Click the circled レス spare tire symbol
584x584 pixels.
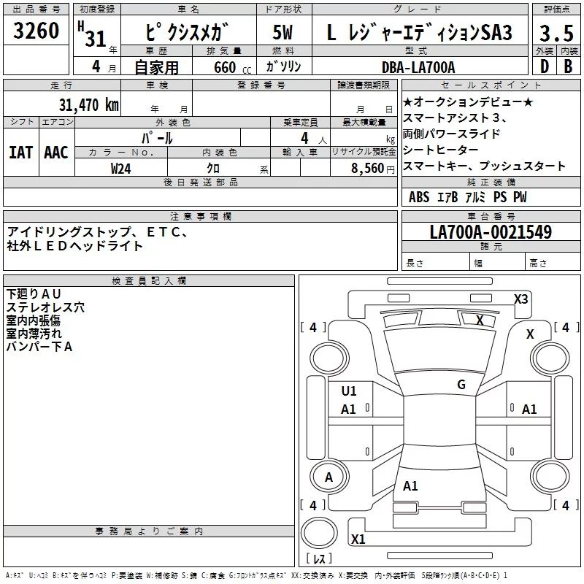(x=318, y=558)
